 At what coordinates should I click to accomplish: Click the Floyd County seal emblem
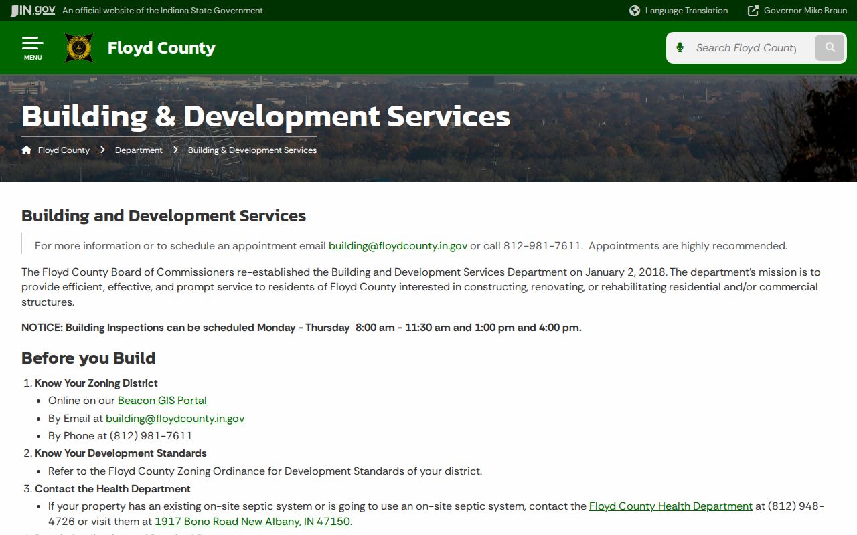tap(79, 48)
